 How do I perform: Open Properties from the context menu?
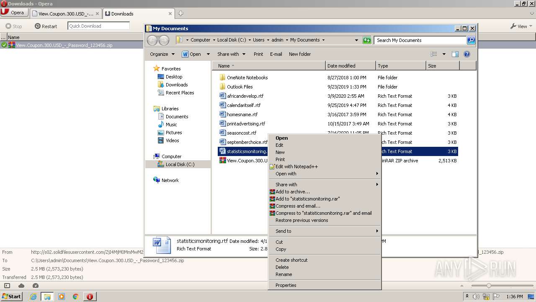[x=325, y=285]
